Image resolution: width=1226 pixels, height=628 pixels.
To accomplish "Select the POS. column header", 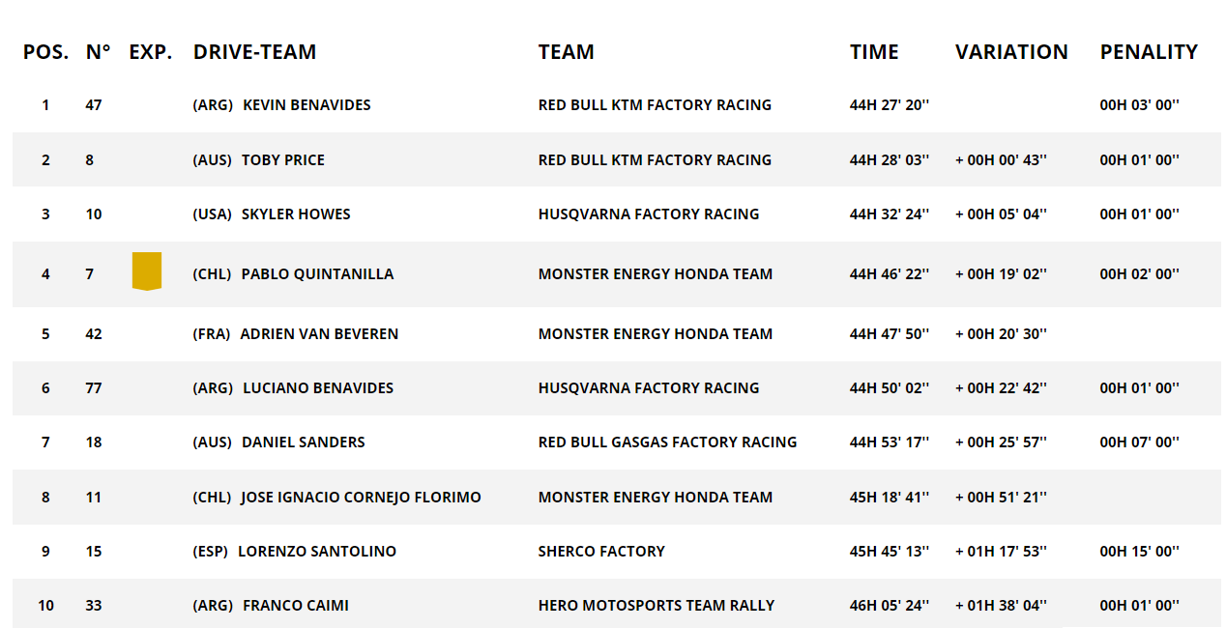I will tap(45, 52).
